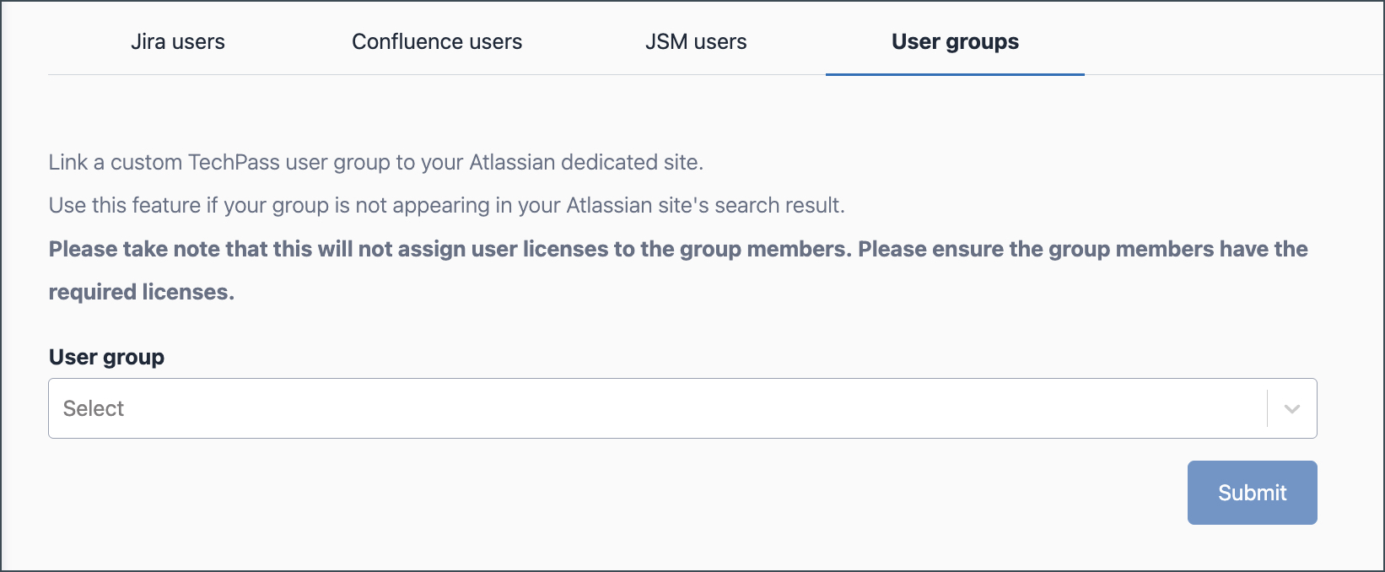Open the Confluence users tab
The width and height of the screenshot is (1385, 572).
[x=437, y=41]
